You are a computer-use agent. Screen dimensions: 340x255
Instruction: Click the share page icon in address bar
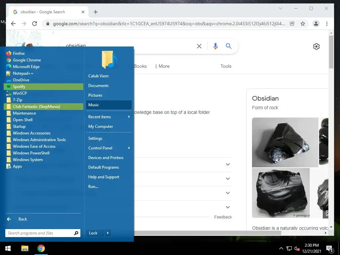[292, 24]
